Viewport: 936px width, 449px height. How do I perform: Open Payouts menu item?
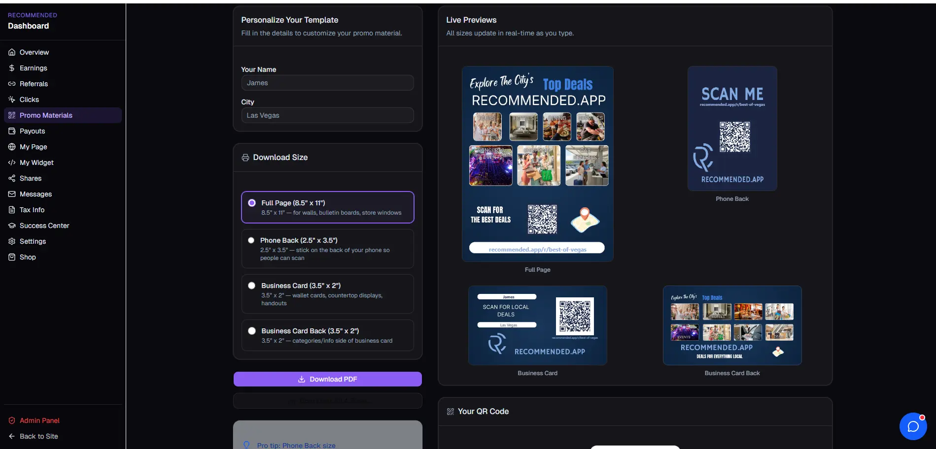[63, 131]
